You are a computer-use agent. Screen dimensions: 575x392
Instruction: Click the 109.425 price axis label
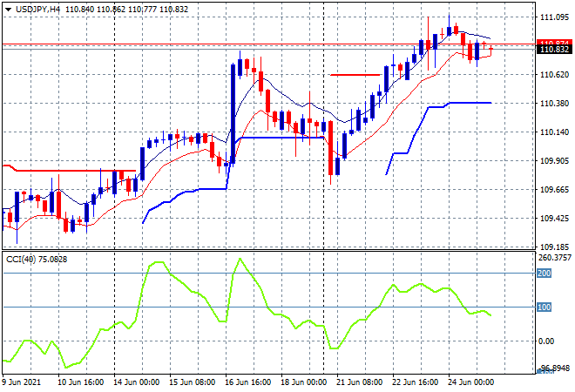coord(554,218)
